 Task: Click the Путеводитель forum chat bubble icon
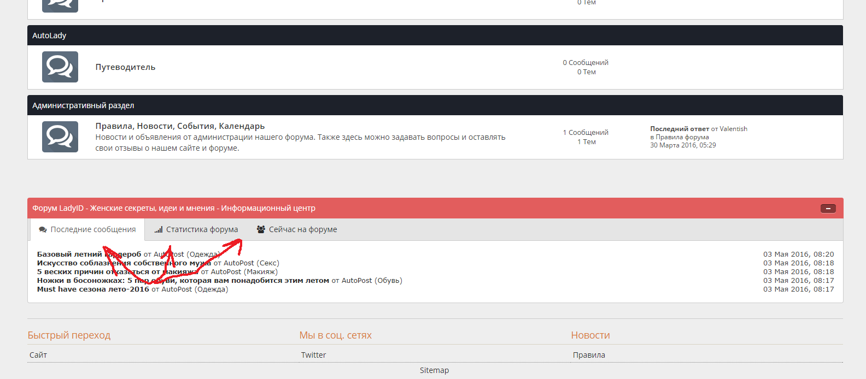click(60, 67)
